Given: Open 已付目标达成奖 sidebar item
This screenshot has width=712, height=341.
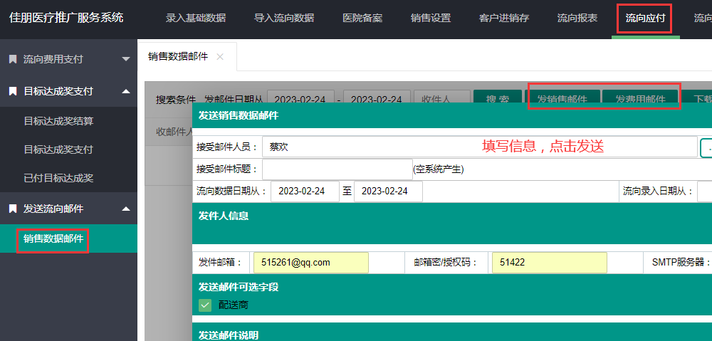Looking at the screenshot, I should 58,178.
